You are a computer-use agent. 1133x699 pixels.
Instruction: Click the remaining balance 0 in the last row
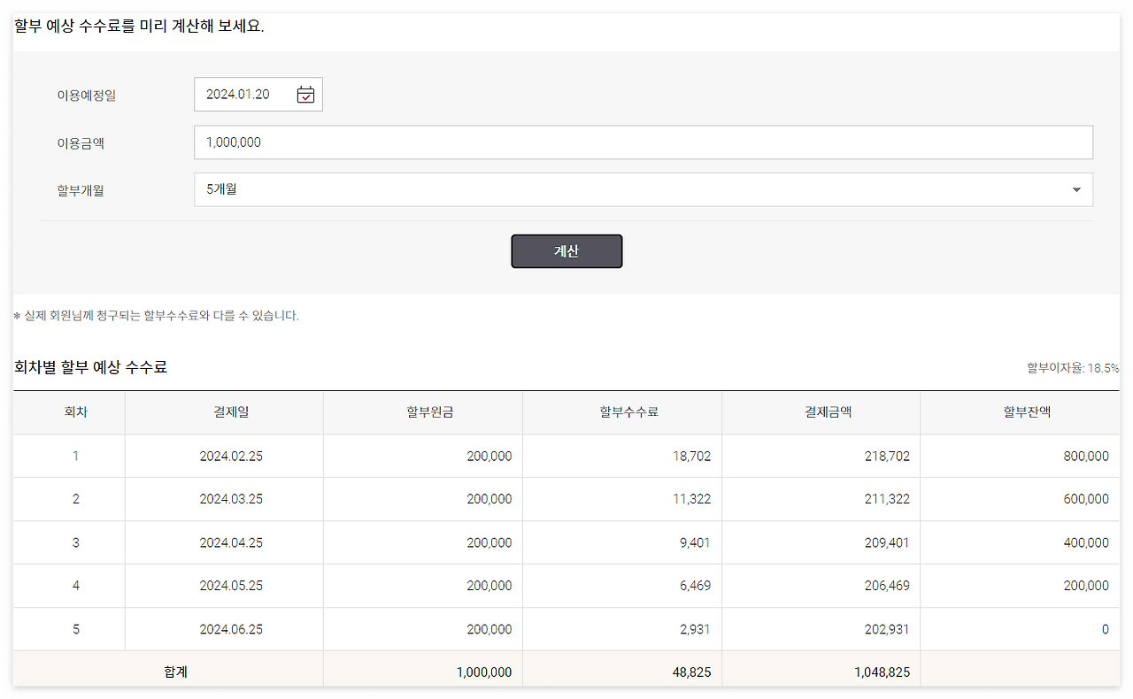click(1106, 629)
